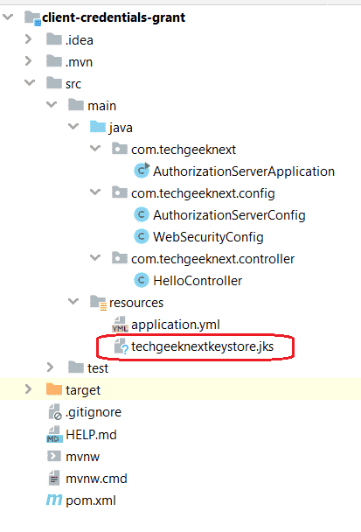Select the com.techgeeknext.controller package

click(212, 259)
